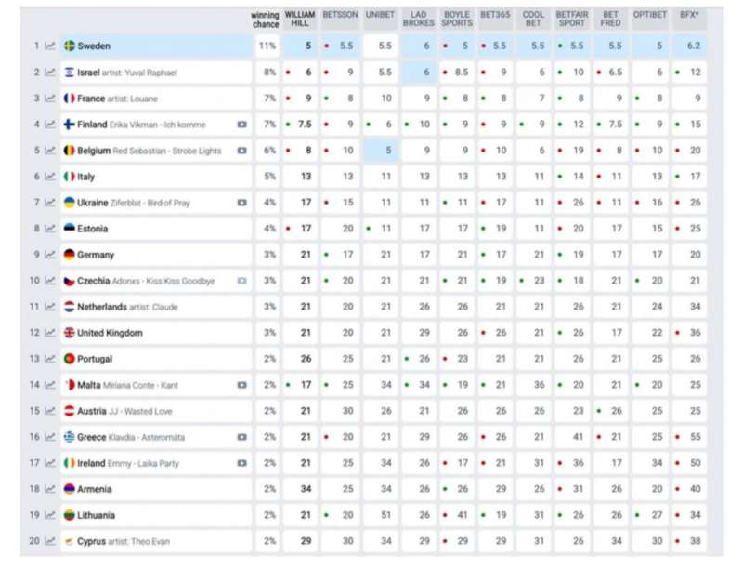Sort by the William Hill column header

click(299, 19)
